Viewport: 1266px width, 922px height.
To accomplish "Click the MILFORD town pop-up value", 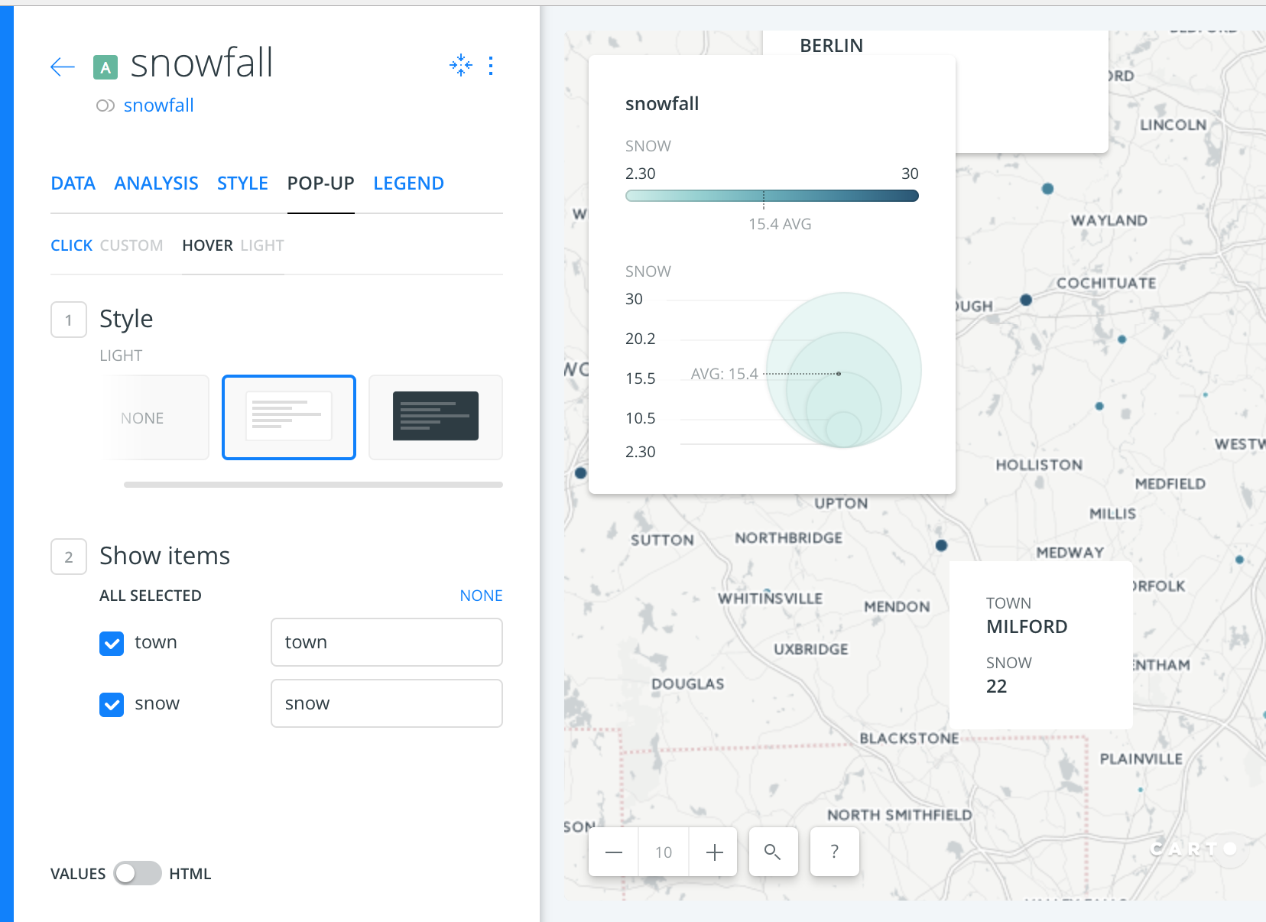I will pyautogui.click(x=1027, y=627).
